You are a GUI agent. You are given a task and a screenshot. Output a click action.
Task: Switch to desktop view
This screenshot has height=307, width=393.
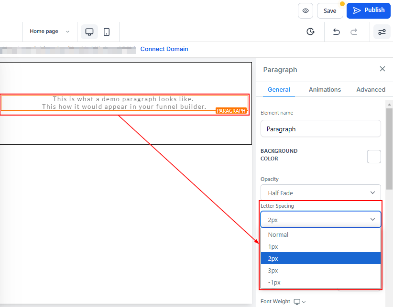[89, 32]
